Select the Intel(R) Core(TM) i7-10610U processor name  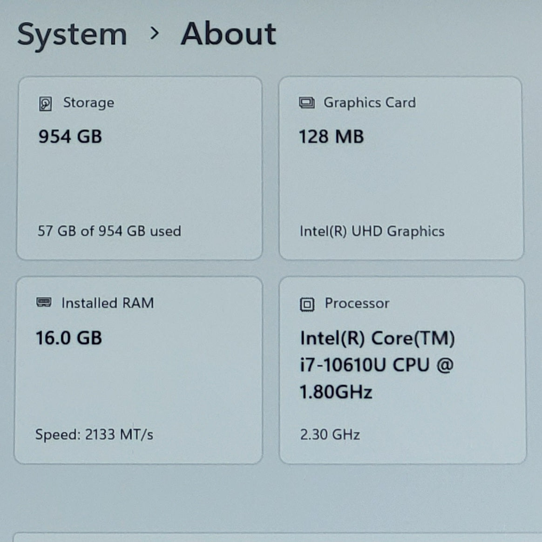[x=377, y=365]
